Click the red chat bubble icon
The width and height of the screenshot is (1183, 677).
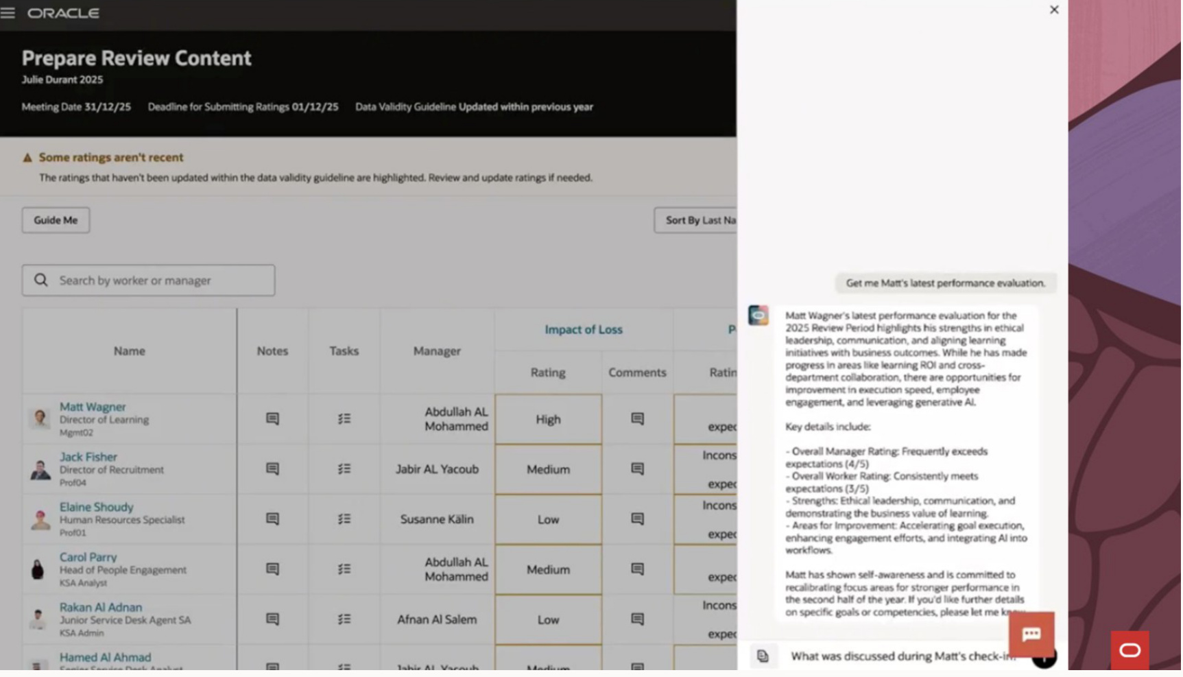[x=1031, y=634]
